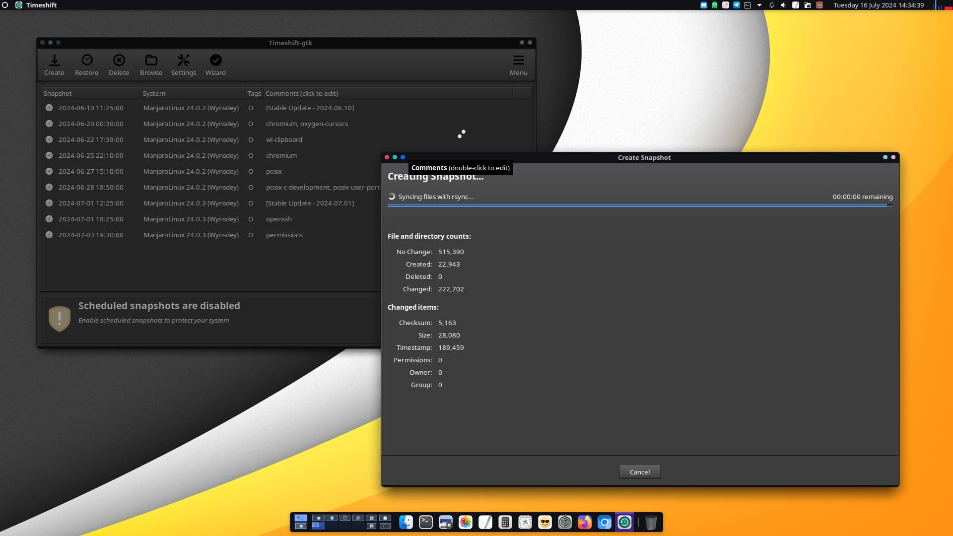Click the Telegram tray icon
This screenshot has width=953, height=536.
click(x=736, y=5)
